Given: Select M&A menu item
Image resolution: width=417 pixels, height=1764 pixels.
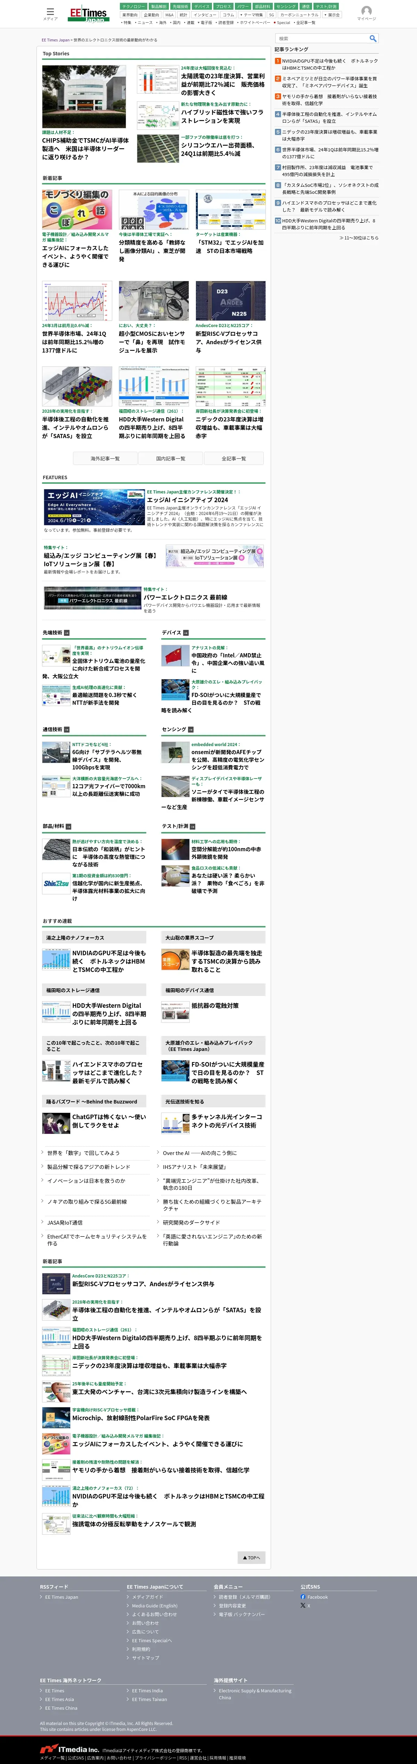Looking at the screenshot, I should tap(170, 14).
